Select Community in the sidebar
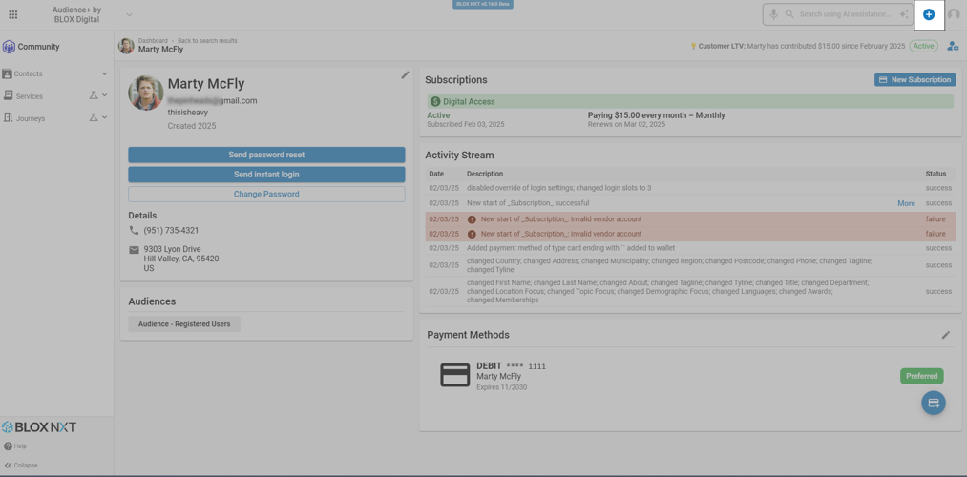The width and height of the screenshot is (967, 477). click(38, 47)
